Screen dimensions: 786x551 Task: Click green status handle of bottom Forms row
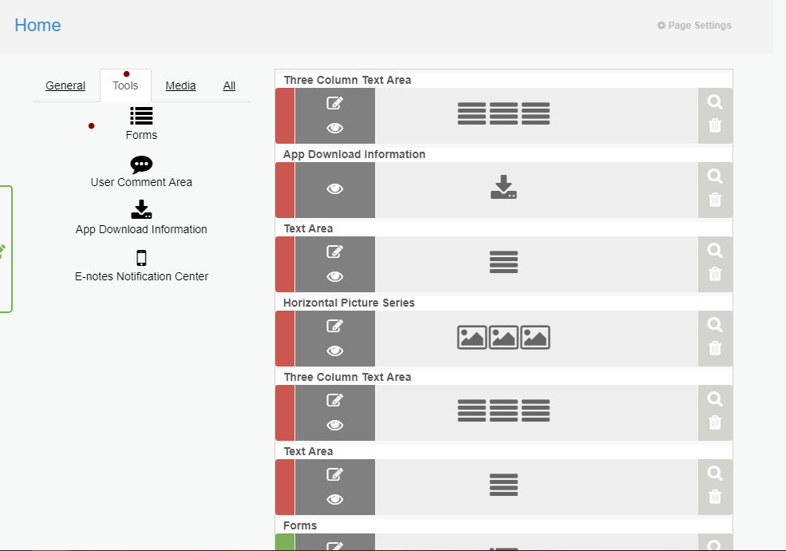coord(285,542)
